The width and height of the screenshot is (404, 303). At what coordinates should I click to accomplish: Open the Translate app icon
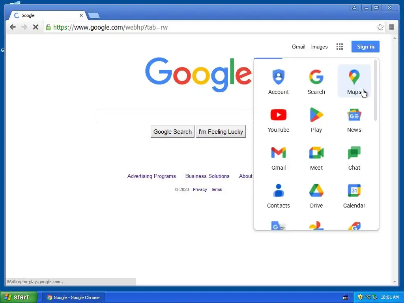pyautogui.click(x=278, y=226)
